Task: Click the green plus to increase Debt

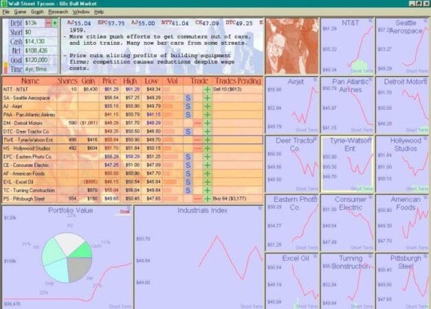Action: [x=54, y=23]
